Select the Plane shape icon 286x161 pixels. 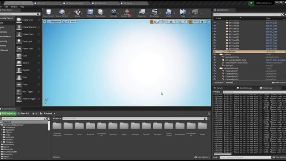(x=19, y=85)
